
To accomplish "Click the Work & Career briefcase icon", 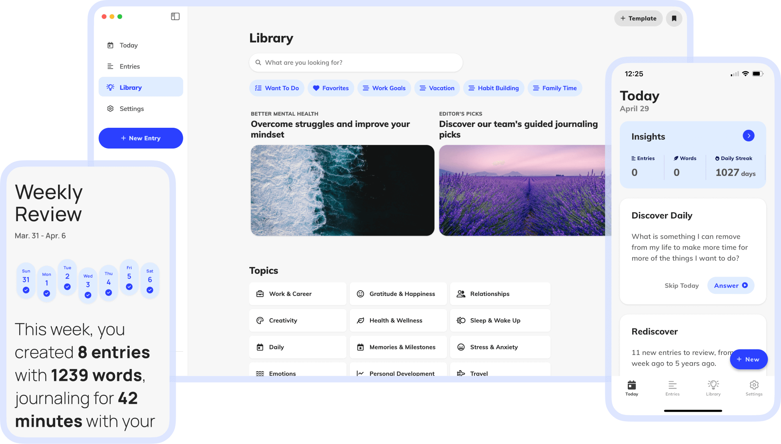I will tap(260, 294).
